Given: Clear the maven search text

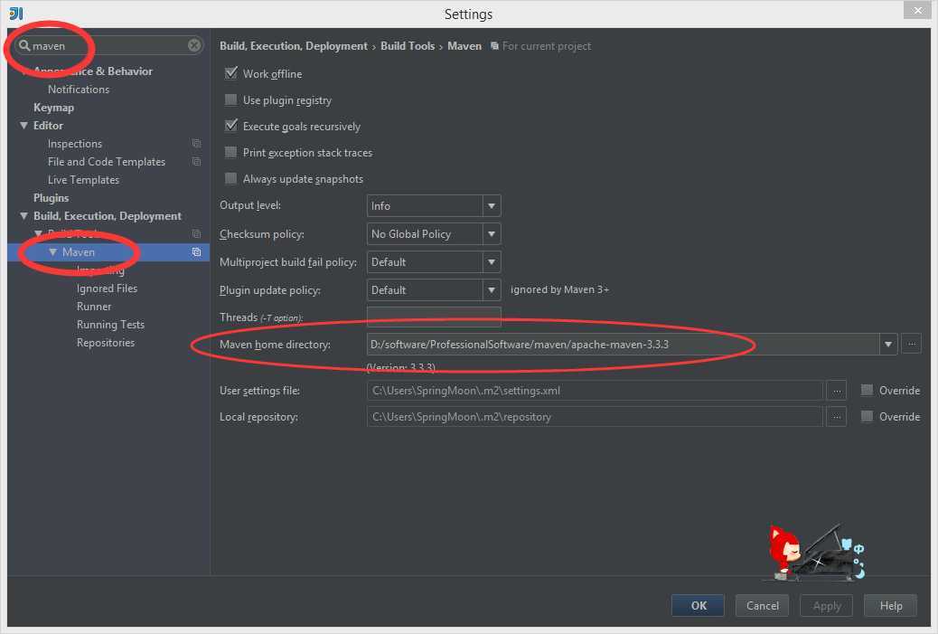Looking at the screenshot, I should [193, 45].
